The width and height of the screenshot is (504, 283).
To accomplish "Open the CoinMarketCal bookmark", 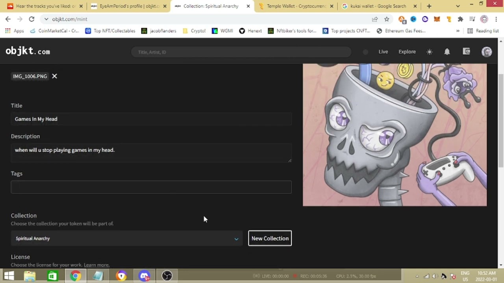I will point(54,31).
